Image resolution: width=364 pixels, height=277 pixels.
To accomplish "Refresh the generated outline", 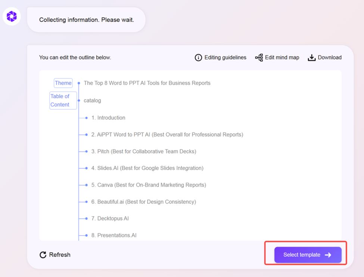I will click(59, 255).
